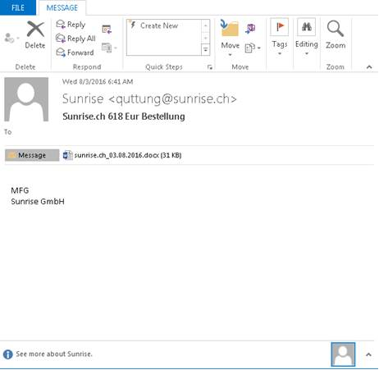The image size is (379, 370).
Task: Open the Move folder icon
Action: tap(230, 28)
